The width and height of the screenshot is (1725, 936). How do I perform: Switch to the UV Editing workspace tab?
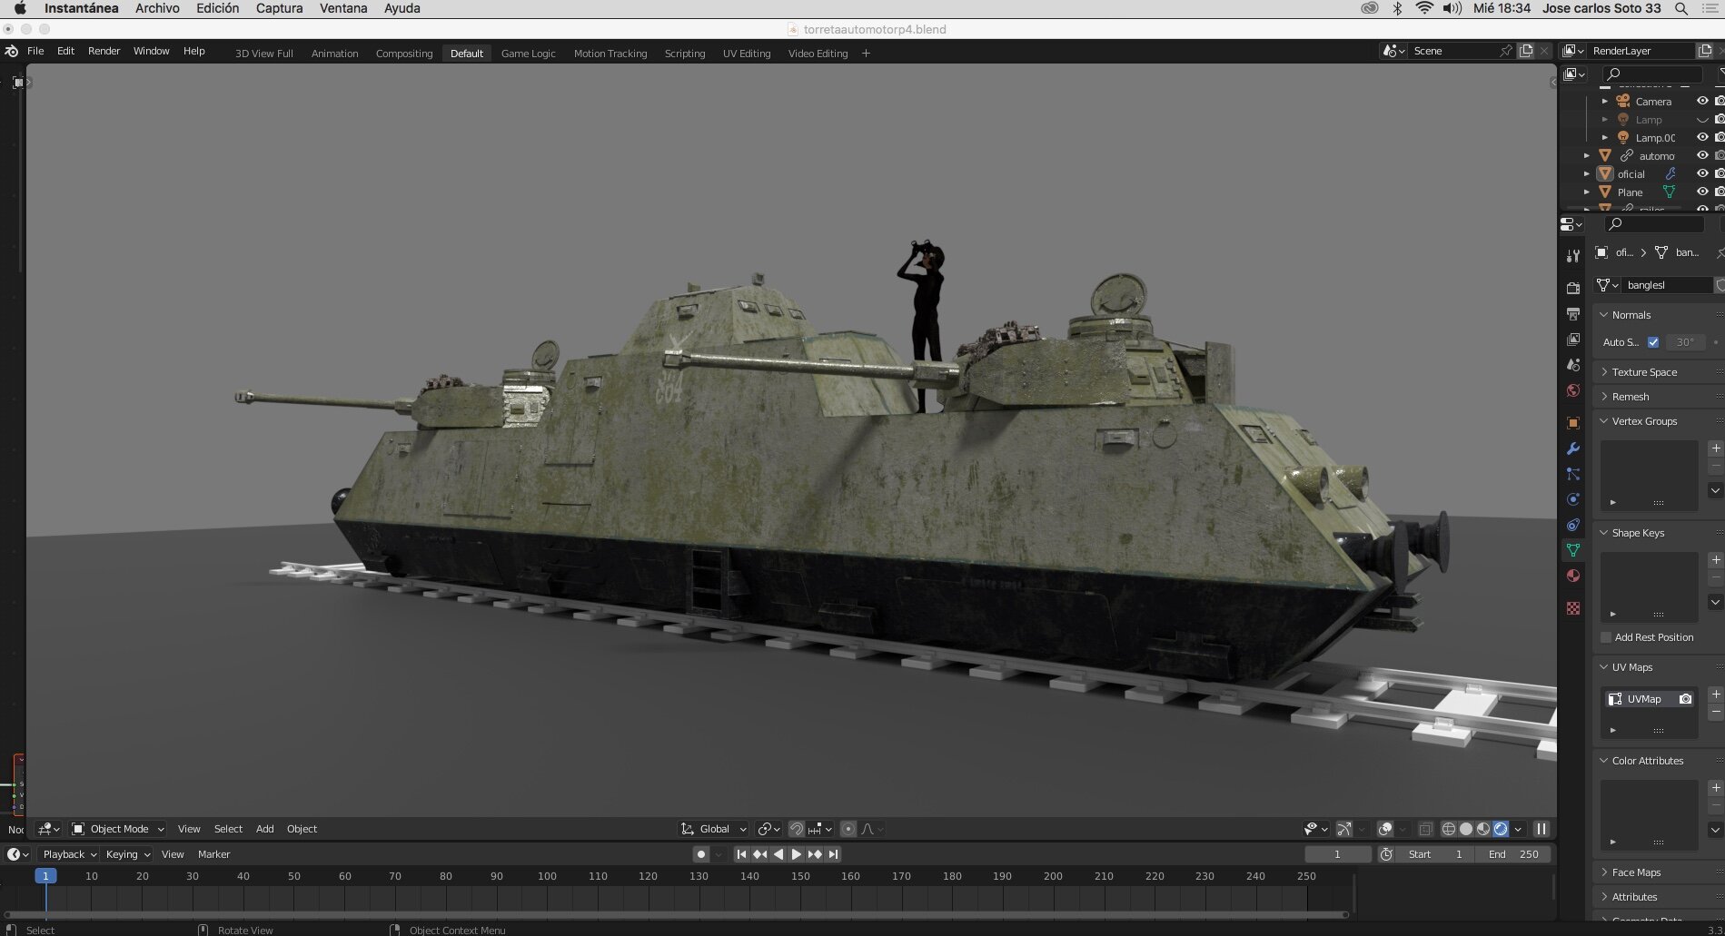click(747, 54)
